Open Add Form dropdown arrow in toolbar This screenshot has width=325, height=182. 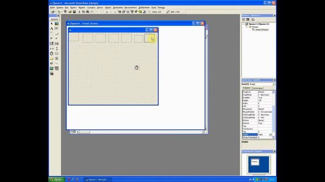(x=61, y=12)
